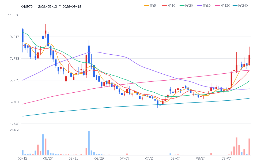Click the Value volume panel label
The height and width of the screenshot is (166, 257).
coord(14,130)
